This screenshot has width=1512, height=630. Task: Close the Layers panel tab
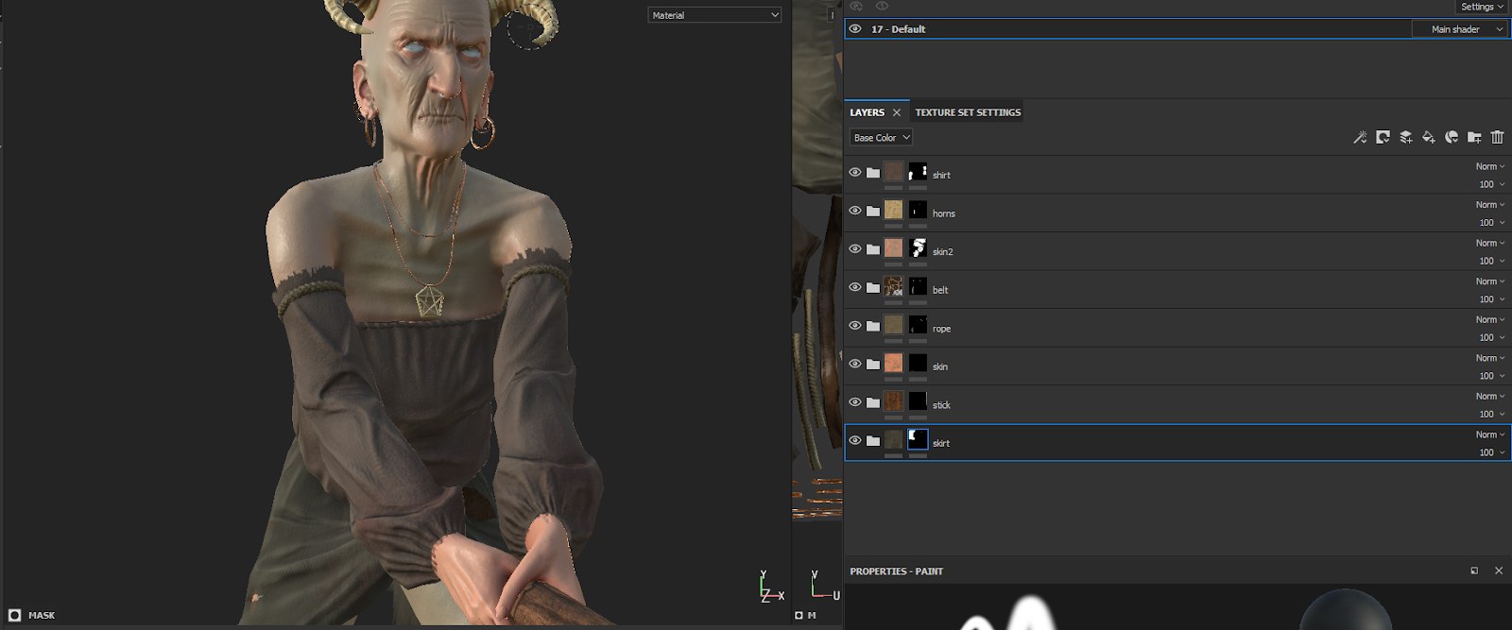(897, 112)
